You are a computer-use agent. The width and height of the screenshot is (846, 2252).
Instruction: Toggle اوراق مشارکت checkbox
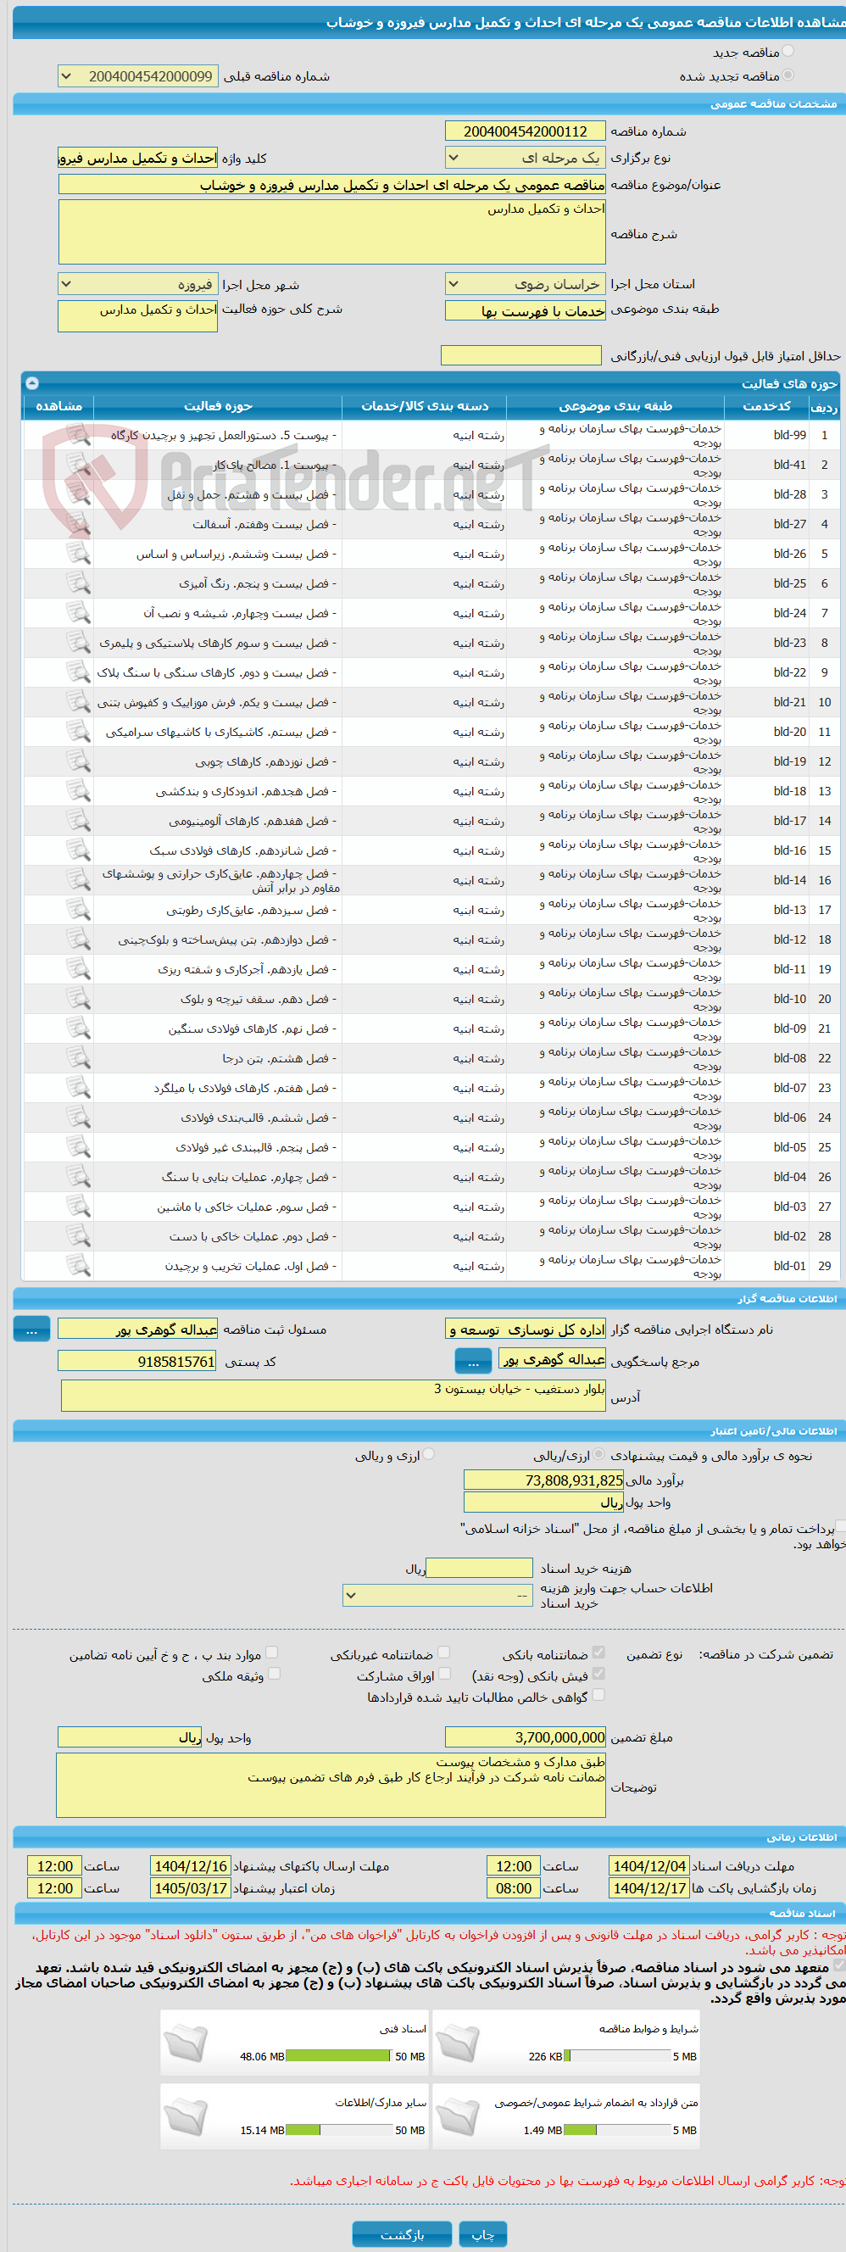click(445, 1673)
